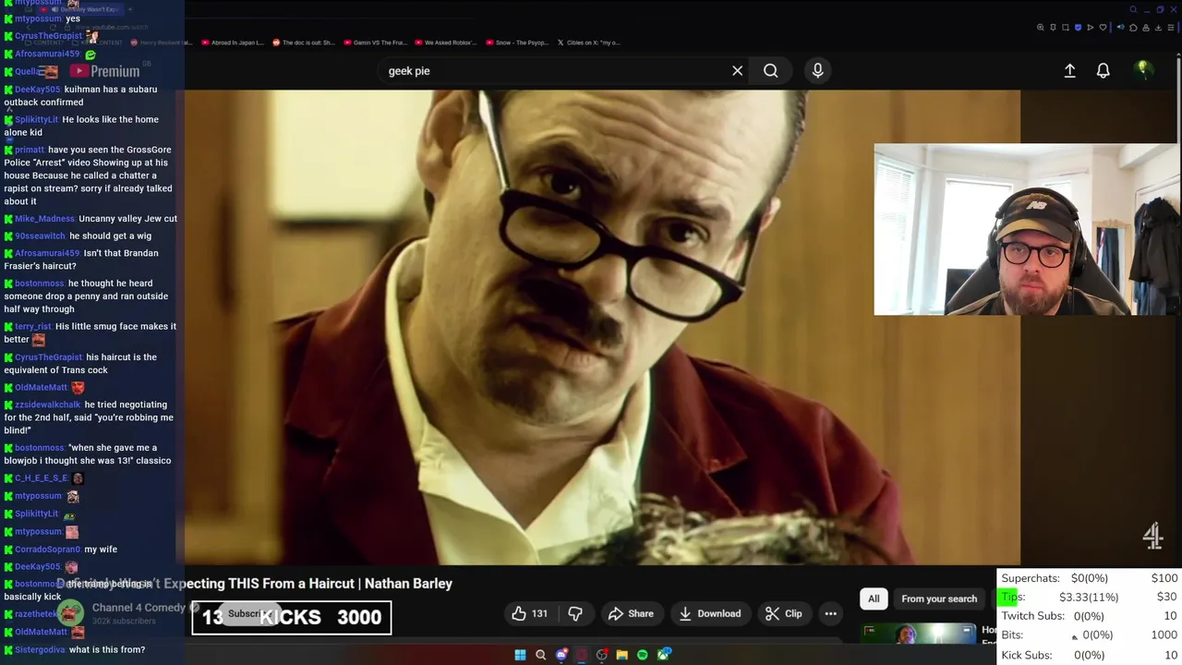
Task: Click the 'Superchats:' goal row label
Action: tap(1031, 578)
